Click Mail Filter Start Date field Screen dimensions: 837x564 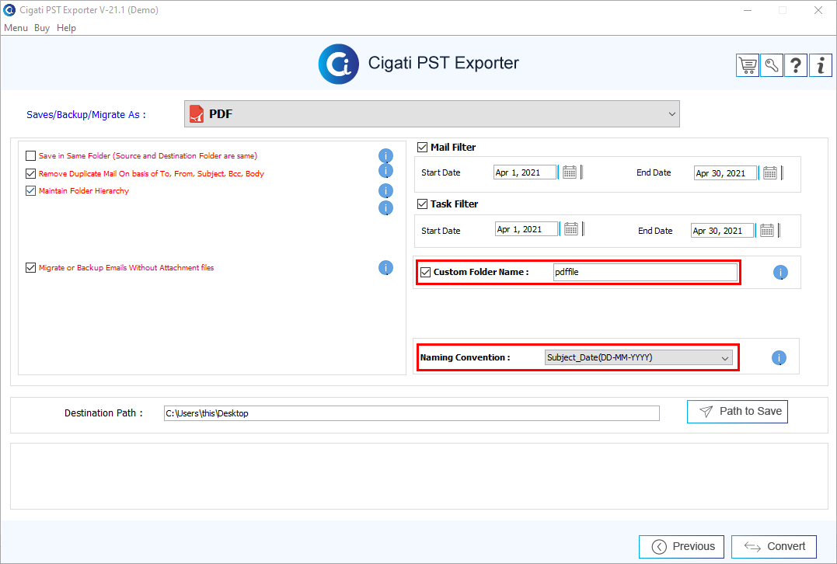pos(525,172)
